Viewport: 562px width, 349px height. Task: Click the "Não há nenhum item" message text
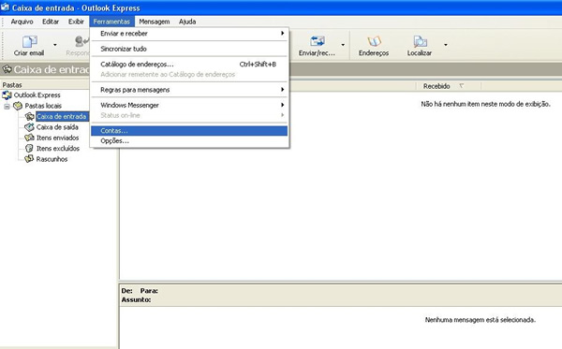tap(485, 104)
